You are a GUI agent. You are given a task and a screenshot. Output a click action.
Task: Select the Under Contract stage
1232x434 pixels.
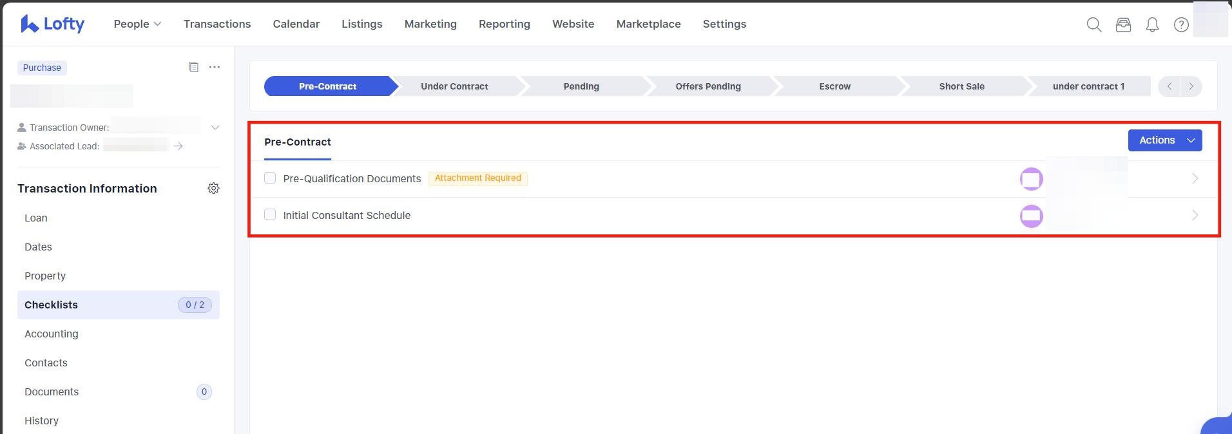click(454, 86)
